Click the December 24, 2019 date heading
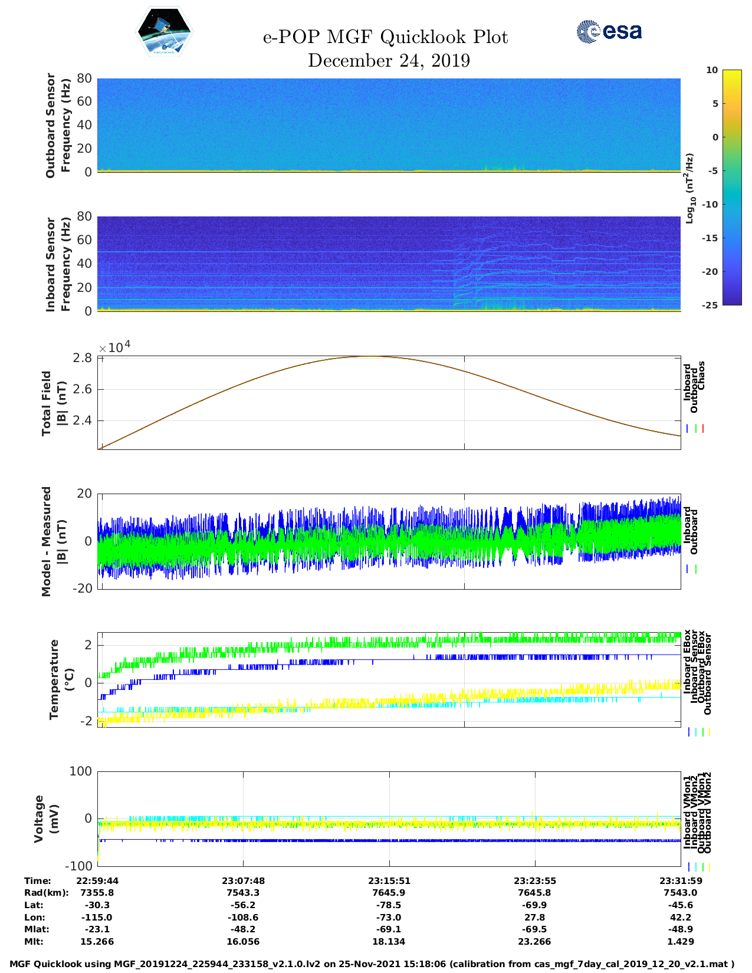The image size is (752, 973). (x=389, y=61)
